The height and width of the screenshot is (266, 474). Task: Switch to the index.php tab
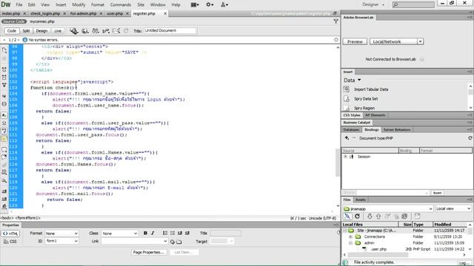[11, 13]
